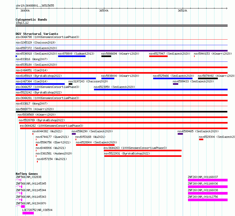This screenshot has width=235, height=216.
Task: Open the nsv1064851 (Coe2014) variant
Action: pyautogui.click(x=32, y=70)
